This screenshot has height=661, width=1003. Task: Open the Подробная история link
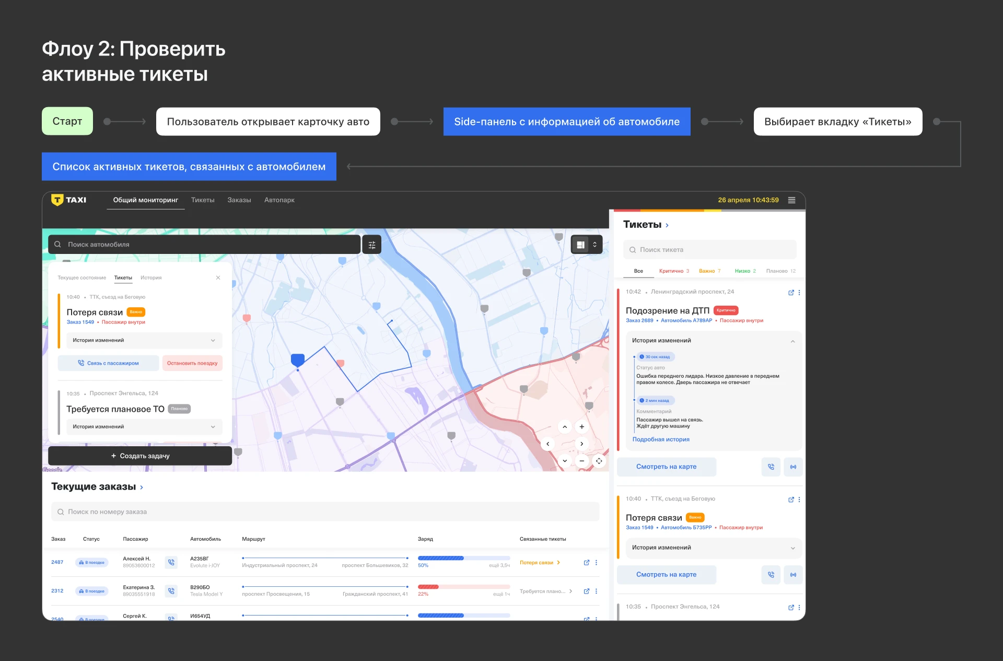point(661,439)
